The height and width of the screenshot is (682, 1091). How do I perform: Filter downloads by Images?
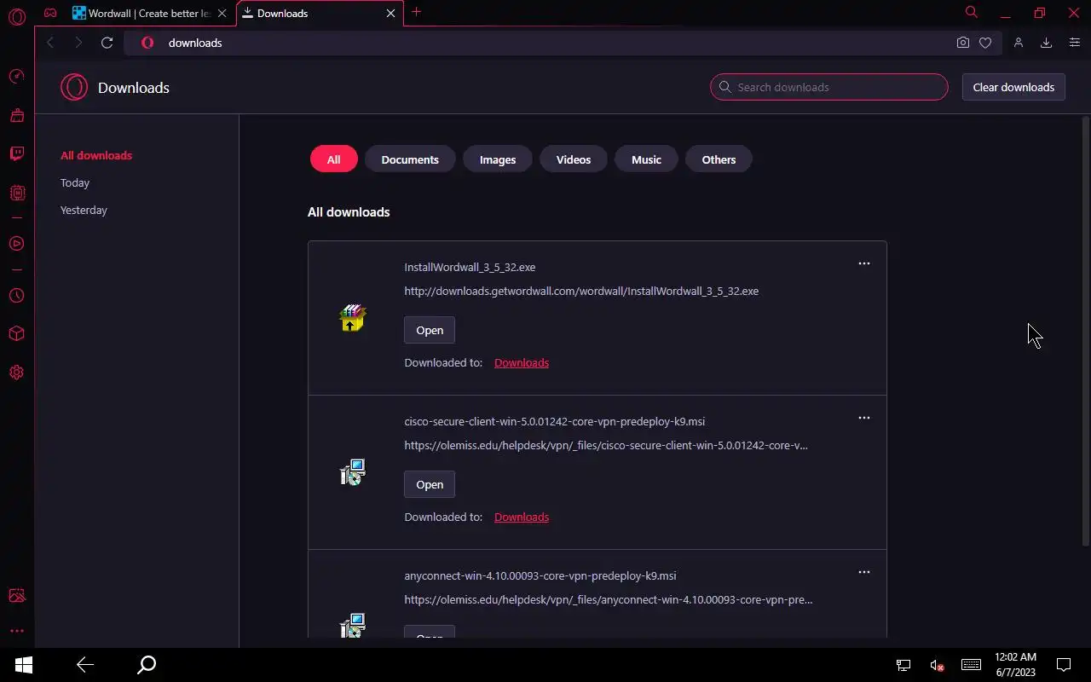coord(498,159)
